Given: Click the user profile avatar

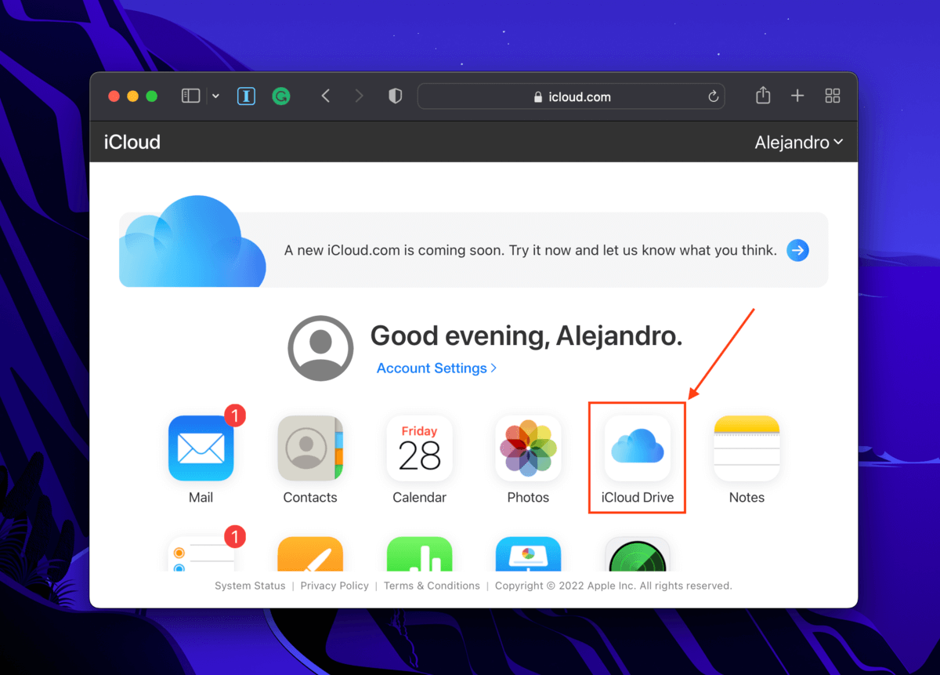Looking at the screenshot, I should click(x=320, y=348).
